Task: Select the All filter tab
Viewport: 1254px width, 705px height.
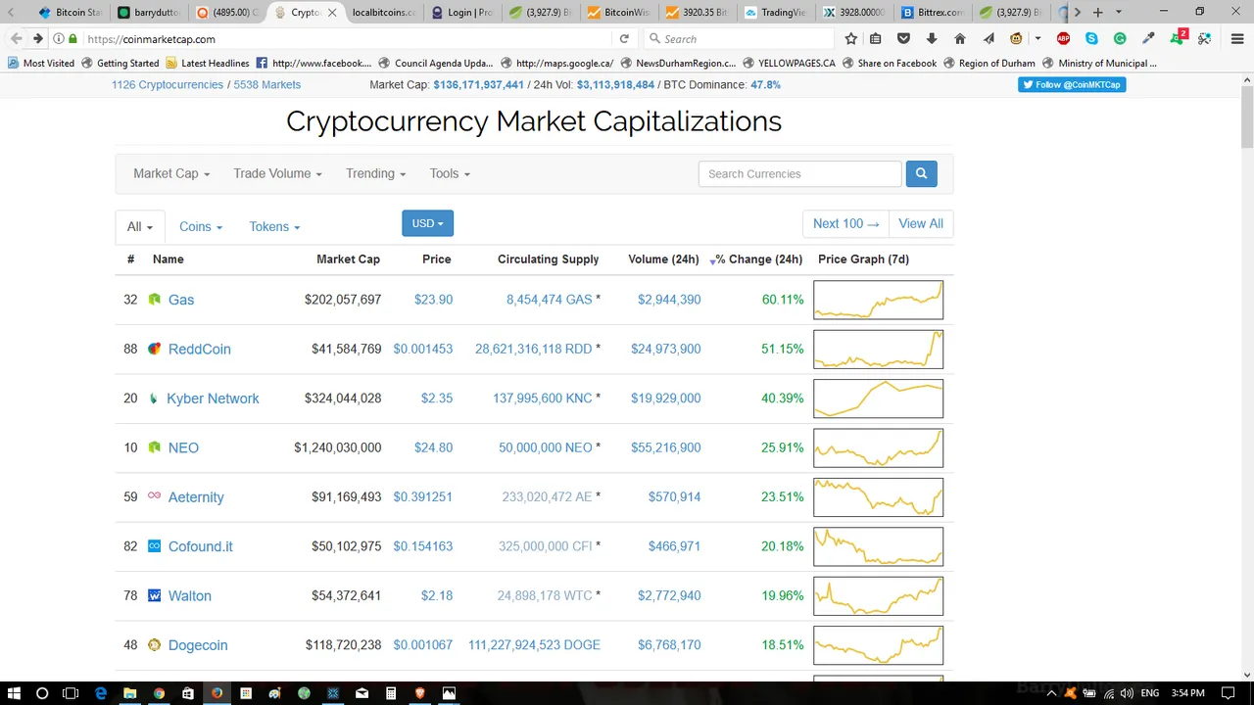Action: [140, 226]
